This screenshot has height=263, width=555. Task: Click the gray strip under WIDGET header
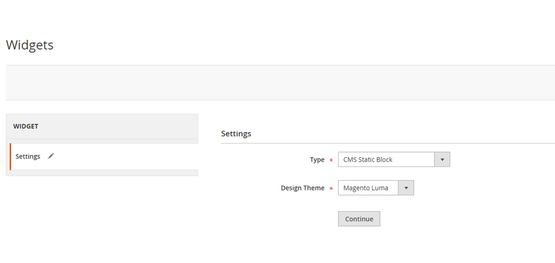102,141
